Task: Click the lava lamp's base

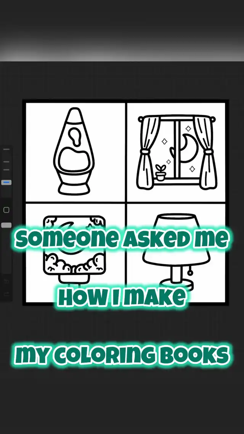Action: (74, 188)
